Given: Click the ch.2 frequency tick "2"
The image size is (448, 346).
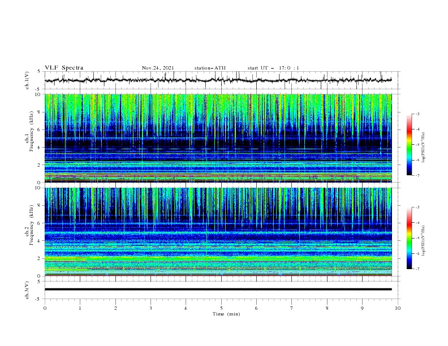Looking at the screenshot, I should click(40, 258).
